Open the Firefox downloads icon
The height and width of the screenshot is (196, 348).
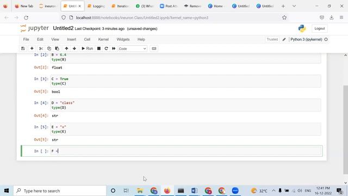332,17
